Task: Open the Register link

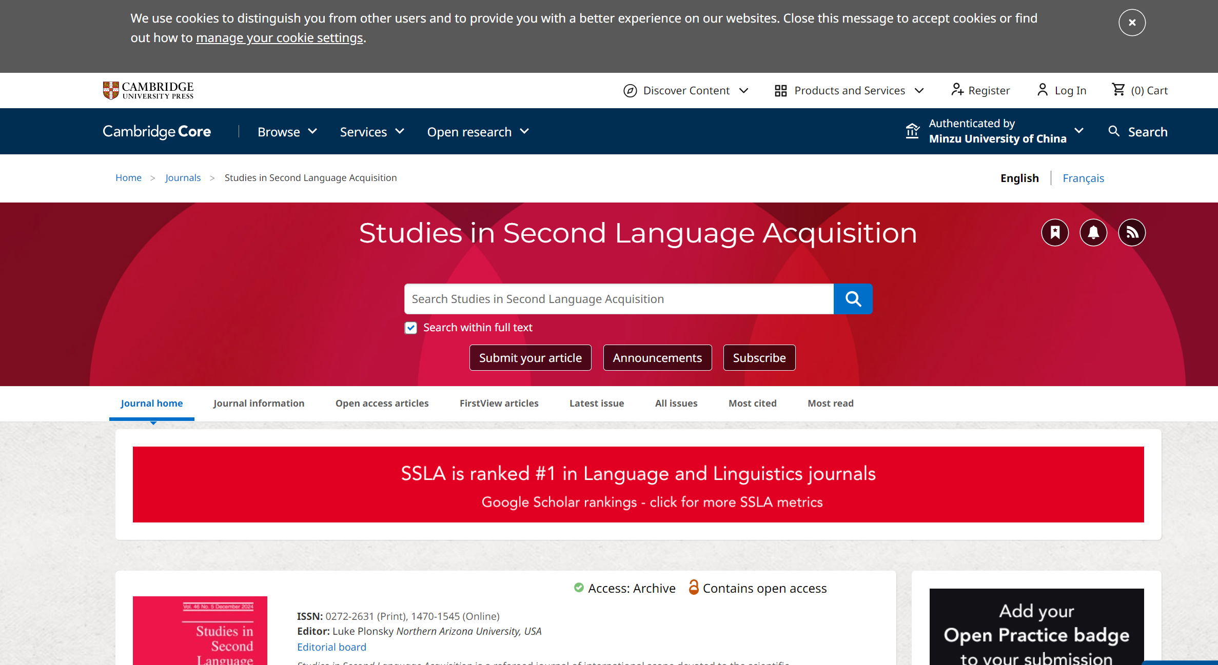Action: 989,91
